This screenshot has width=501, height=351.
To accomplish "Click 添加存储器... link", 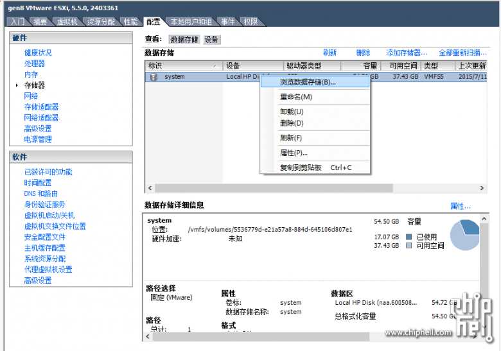I will (407, 53).
